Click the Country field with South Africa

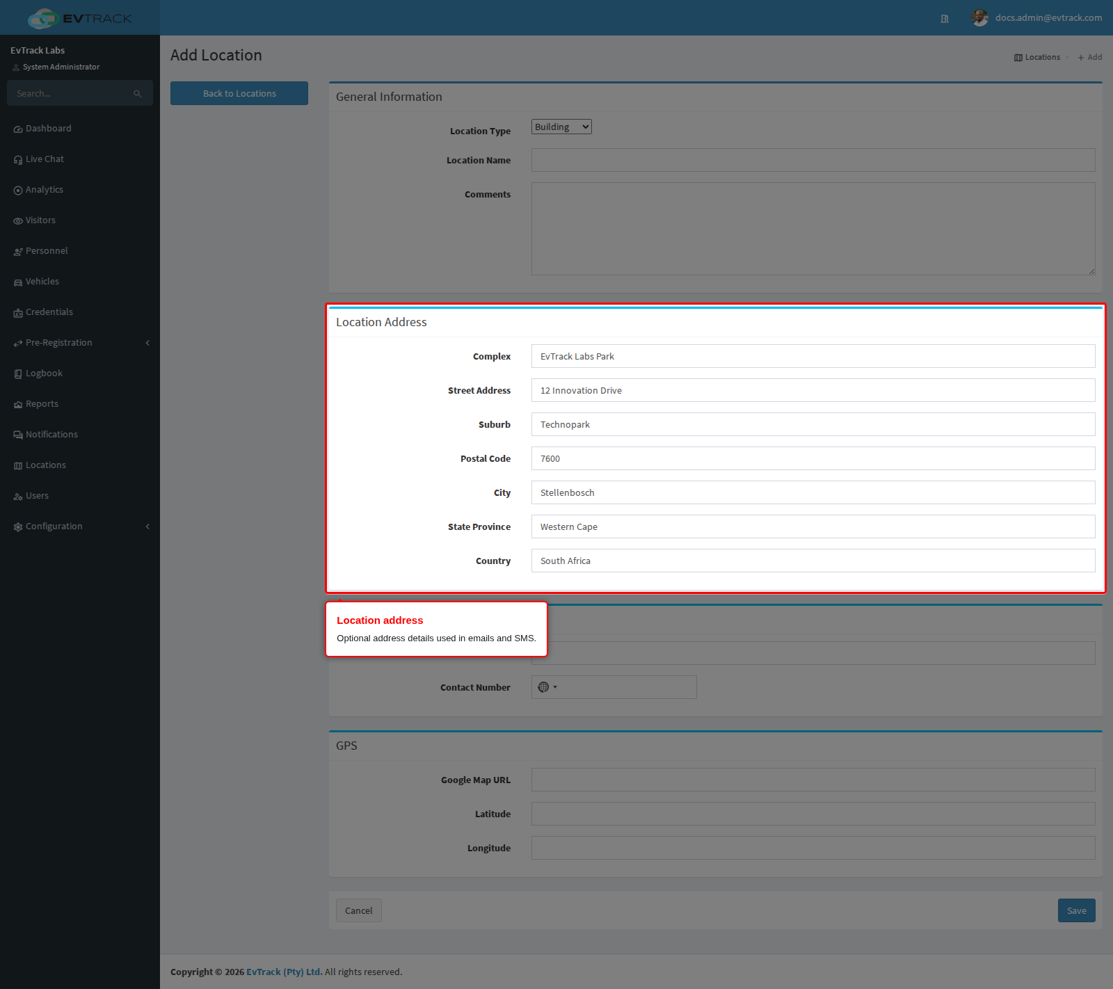pyautogui.click(x=813, y=561)
